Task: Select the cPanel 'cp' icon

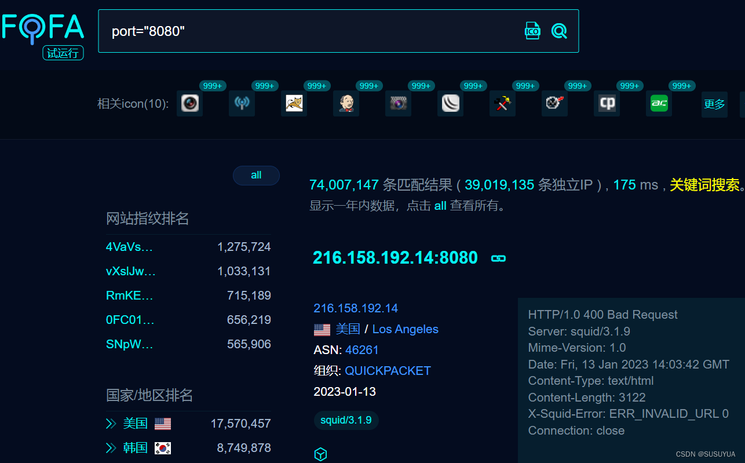Action: coord(607,104)
